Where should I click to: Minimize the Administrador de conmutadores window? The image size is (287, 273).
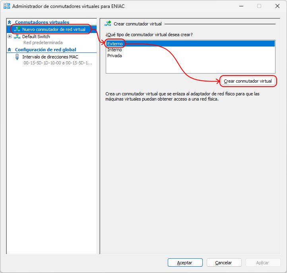click(241, 6)
